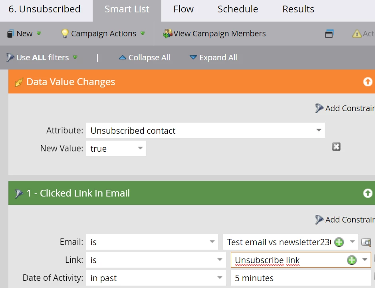
Task: Switch to the Flow tab
Action: click(x=183, y=9)
